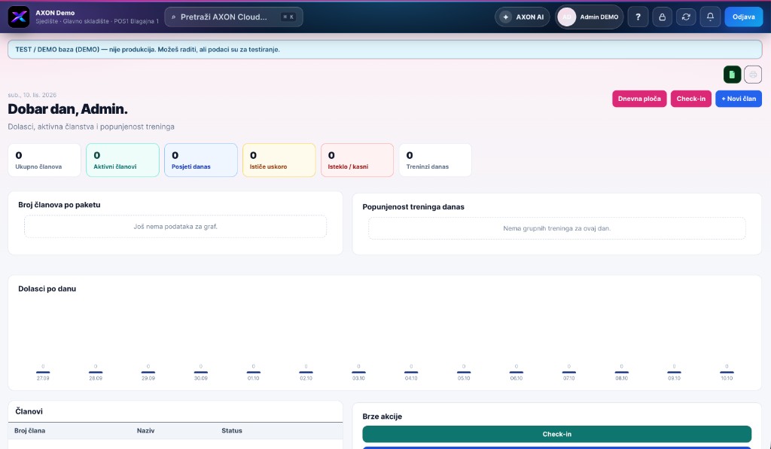
Task: Log out with the Odjava button
Action: (x=743, y=17)
